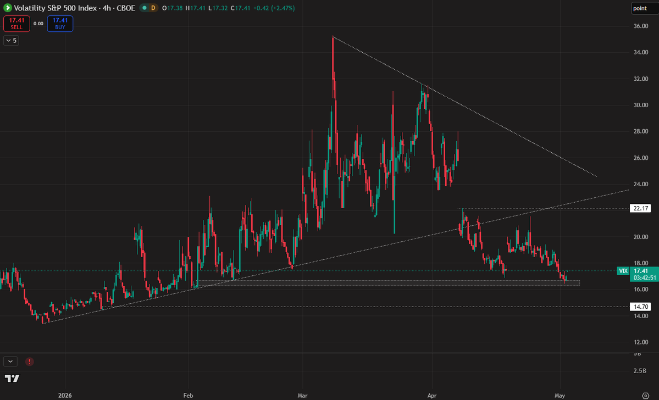Open the red exclamation indicator warning icon
This screenshot has width=659, height=400.
[30, 362]
